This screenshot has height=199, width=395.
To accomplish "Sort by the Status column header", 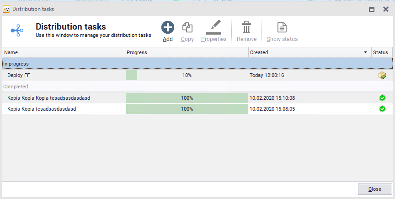I will (380, 53).
